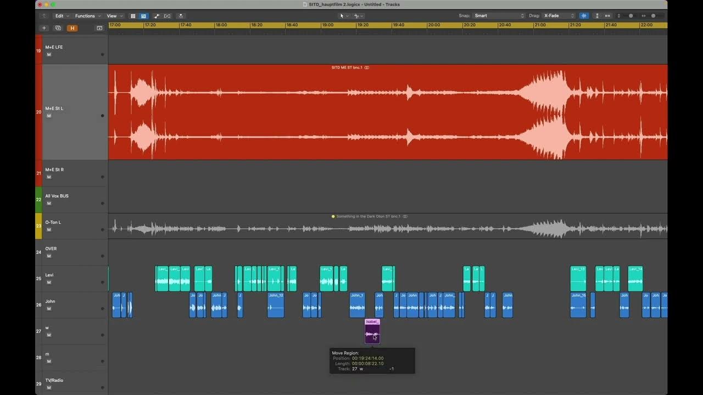Click the horizontal auto zoom icon
The width and height of the screenshot is (703, 395).
(x=607, y=16)
